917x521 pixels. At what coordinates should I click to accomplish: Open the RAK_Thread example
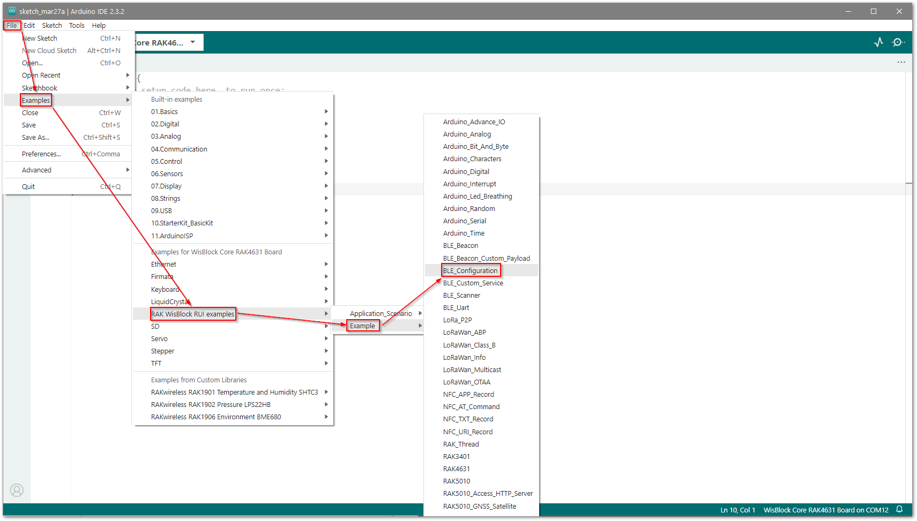coord(481,444)
